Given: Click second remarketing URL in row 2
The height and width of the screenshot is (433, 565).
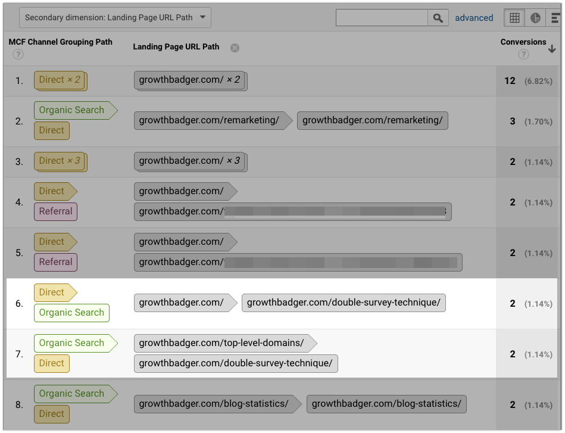Looking at the screenshot, I should pos(372,120).
